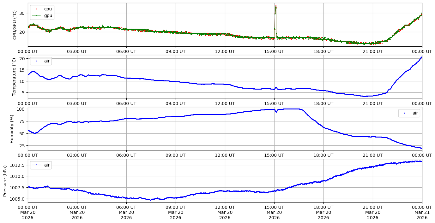Click the 00:00 UT Mar 21 2026 tick label
The image size is (435, 223).
click(422, 212)
